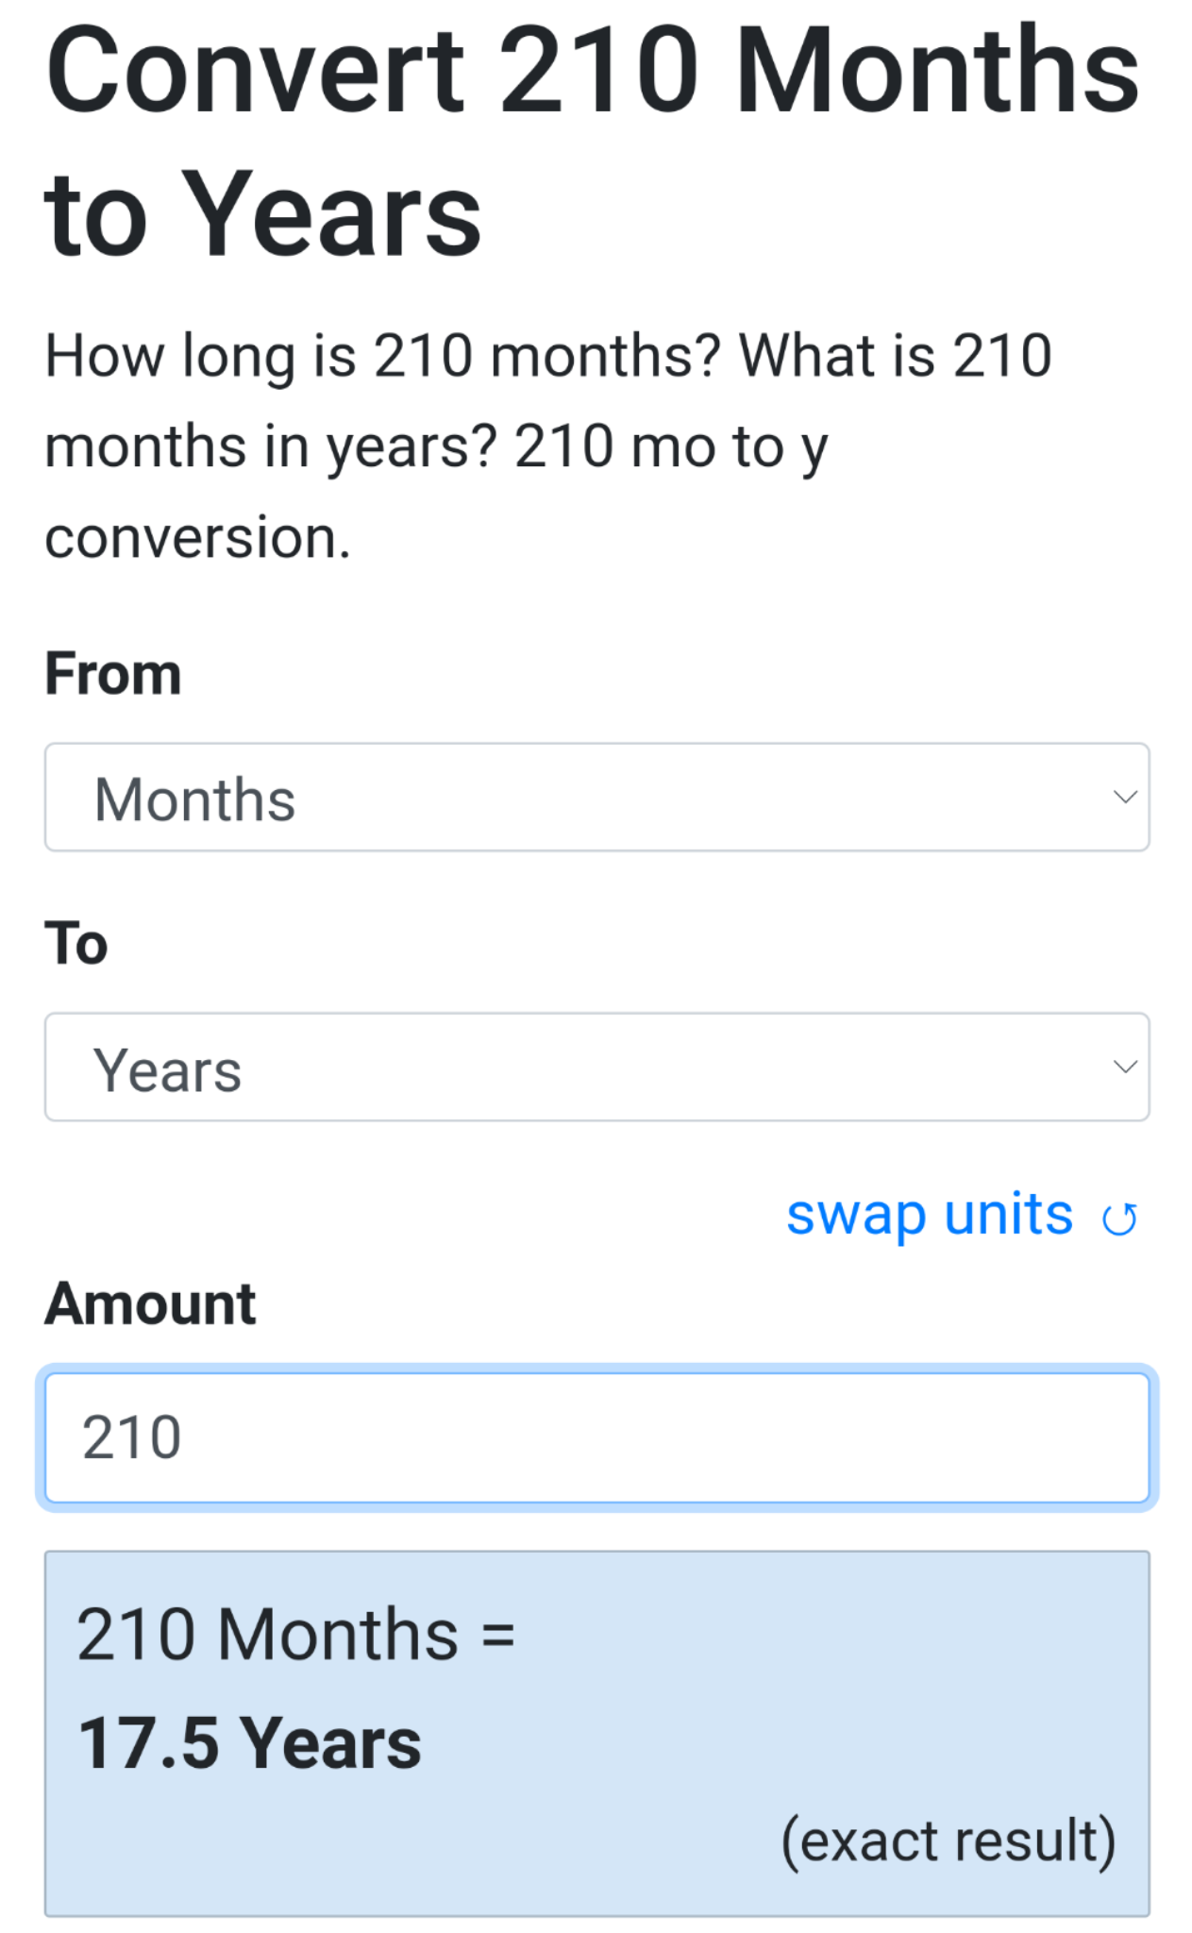Viewport: 1192px width, 1933px height.
Task: Click the Amount label
Action: coord(150,1304)
